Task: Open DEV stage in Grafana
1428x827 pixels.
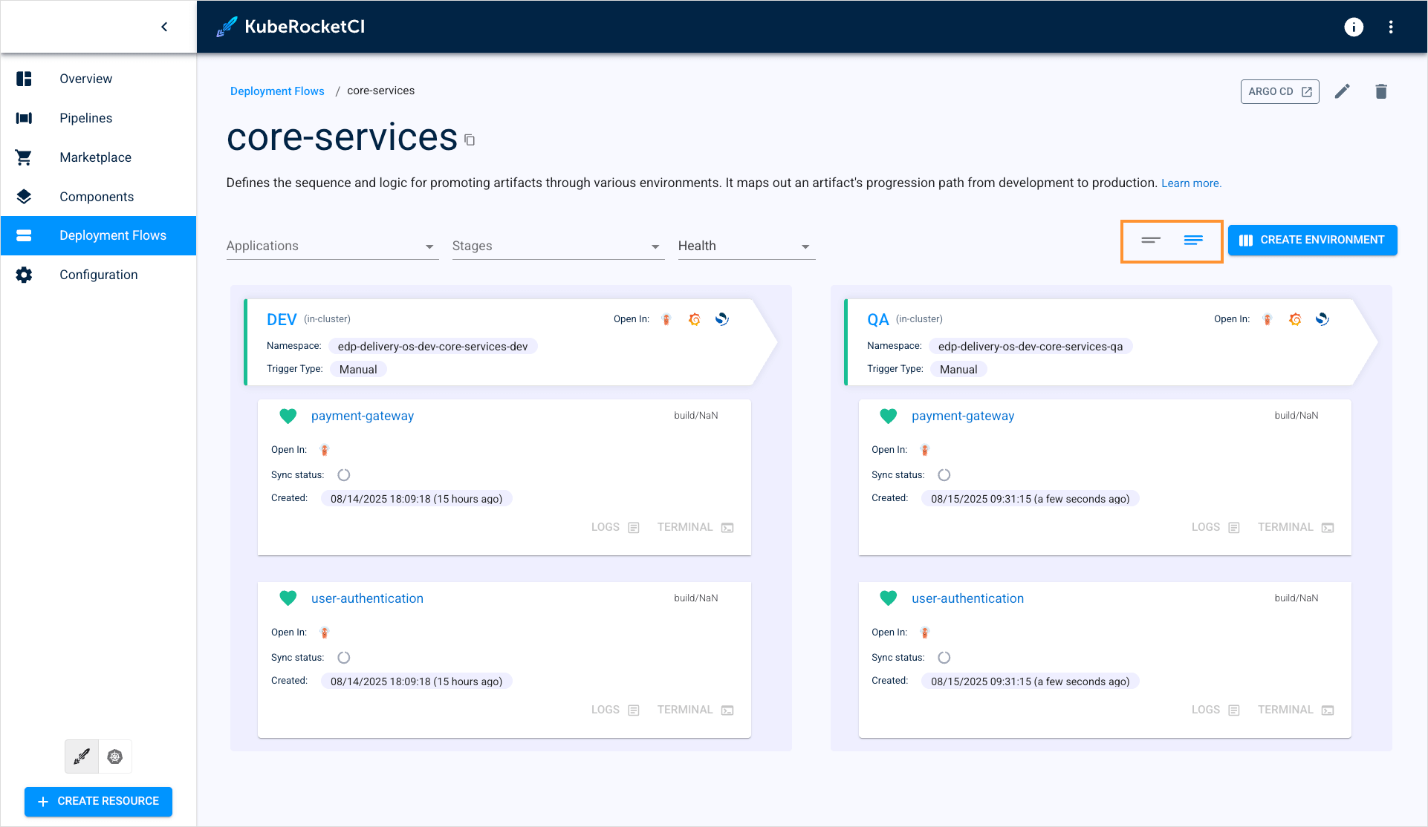Action: point(694,319)
